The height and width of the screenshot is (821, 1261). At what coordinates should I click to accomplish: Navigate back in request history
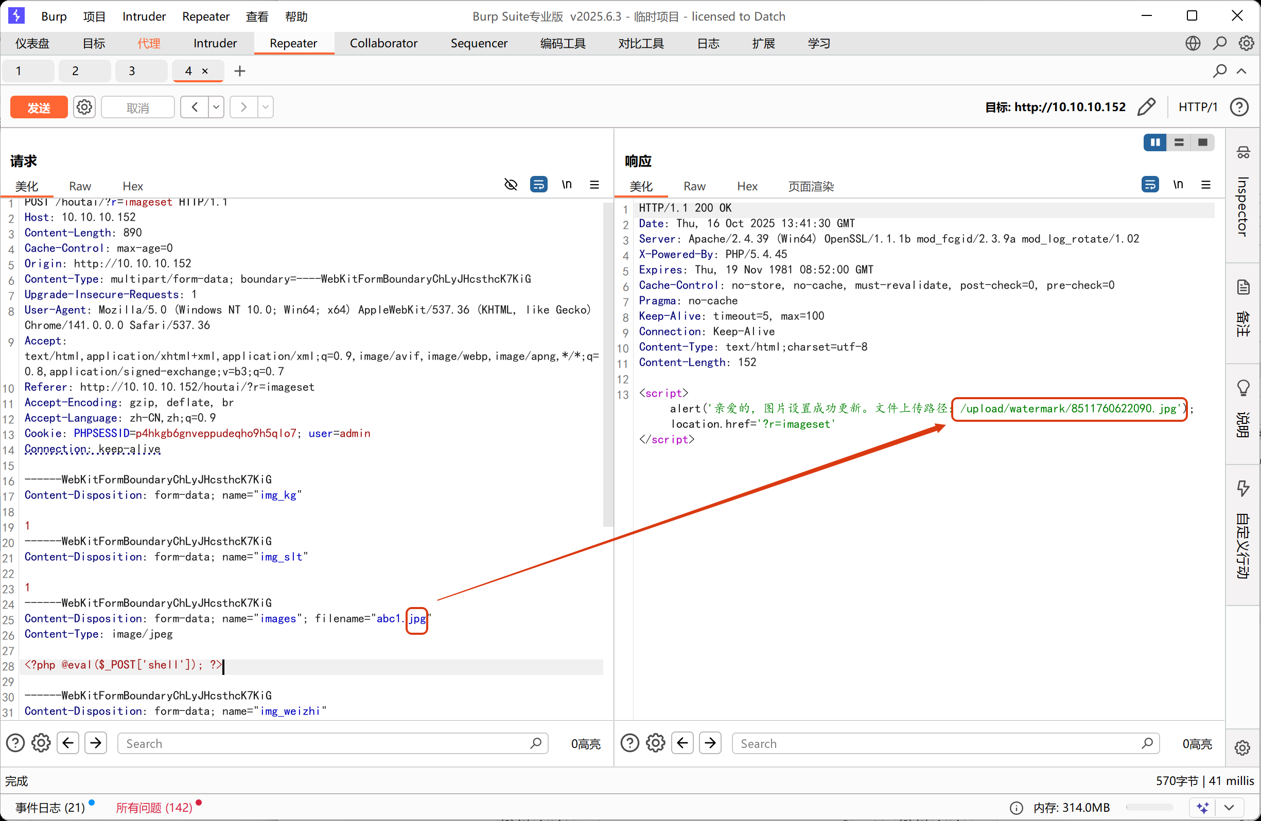[x=195, y=107]
